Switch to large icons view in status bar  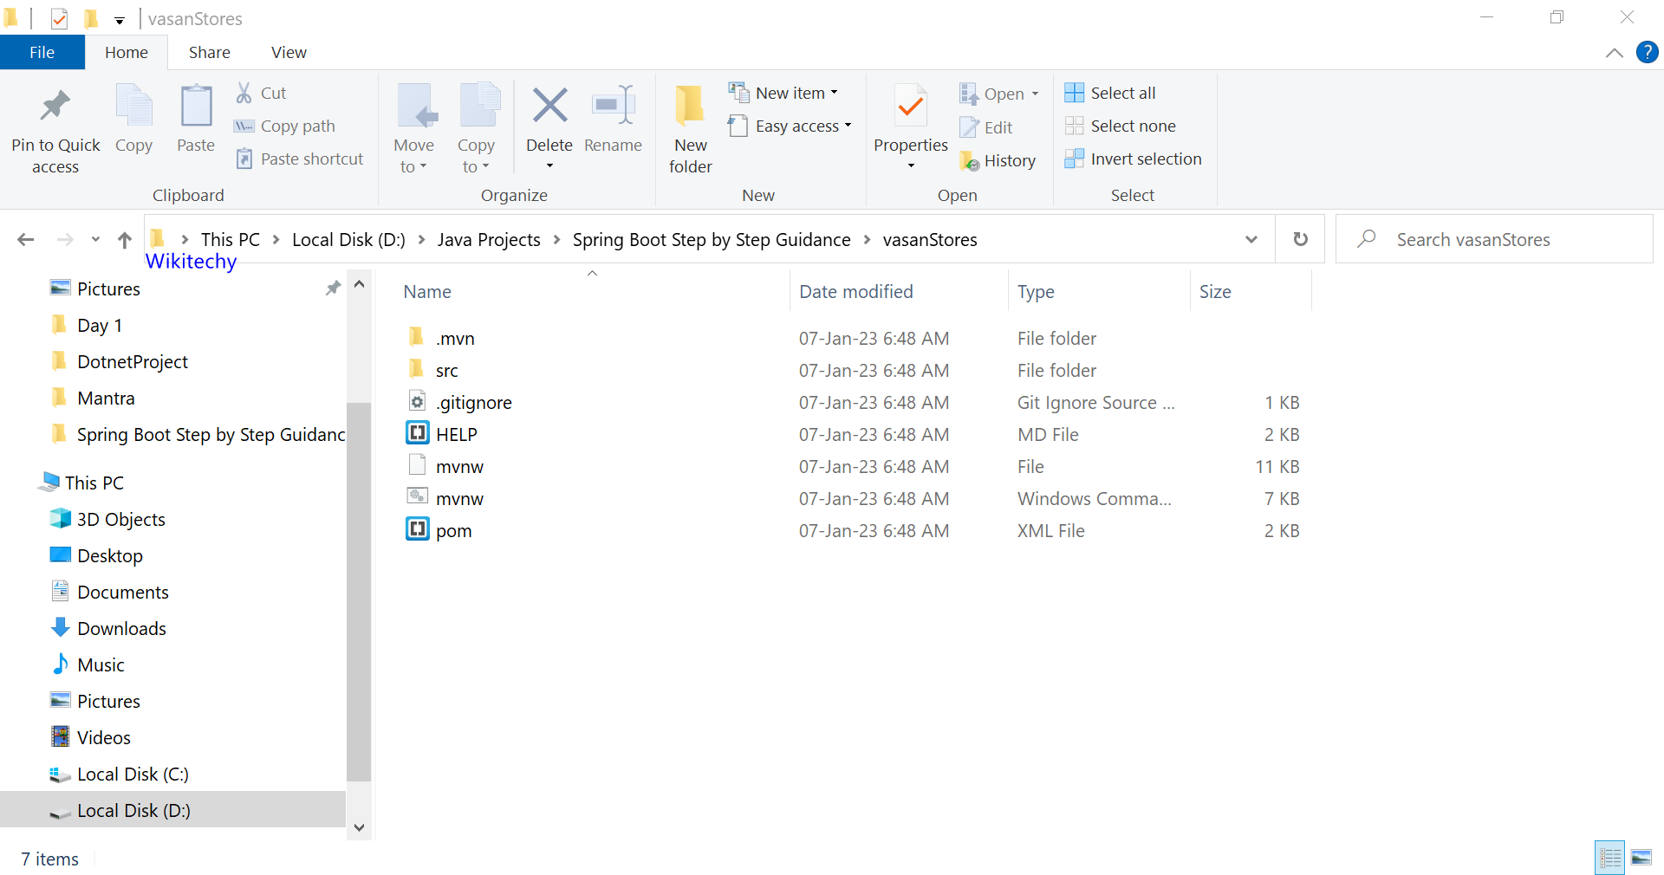[x=1641, y=858]
